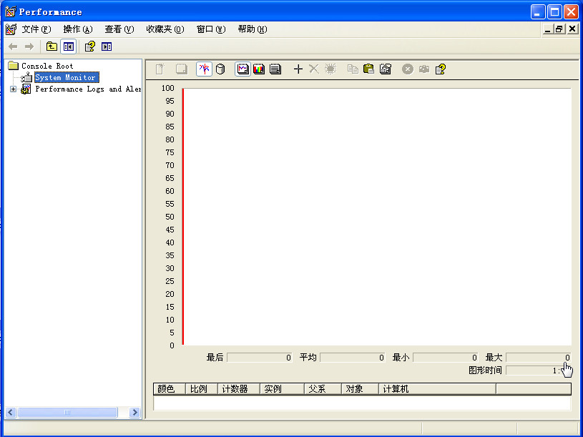This screenshot has height=437, width=583.
Task: Click the 计算机 column header
Action: pos(437,388)
